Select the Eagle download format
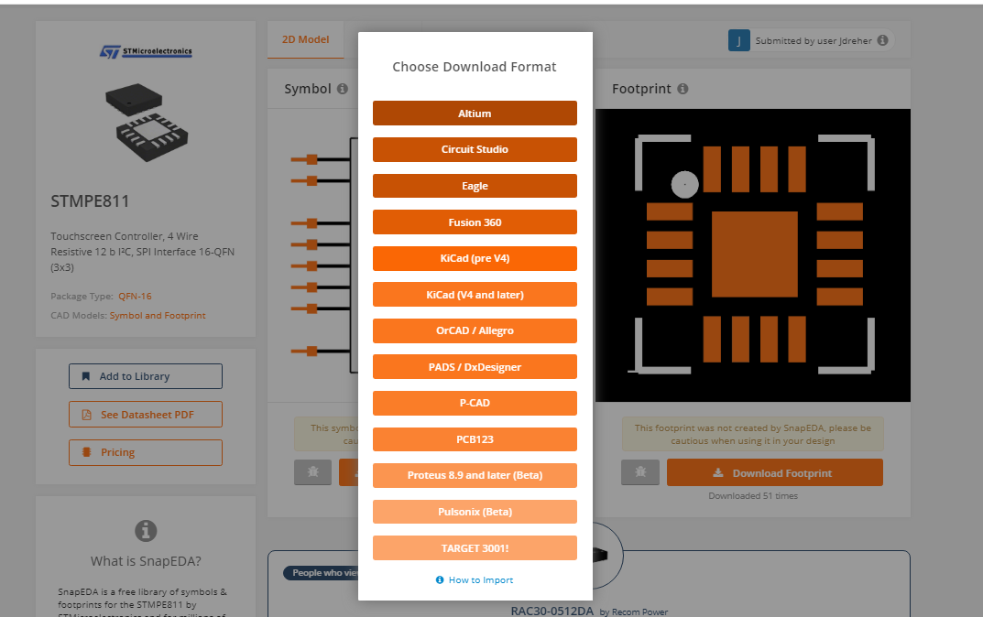 (475, 186)
